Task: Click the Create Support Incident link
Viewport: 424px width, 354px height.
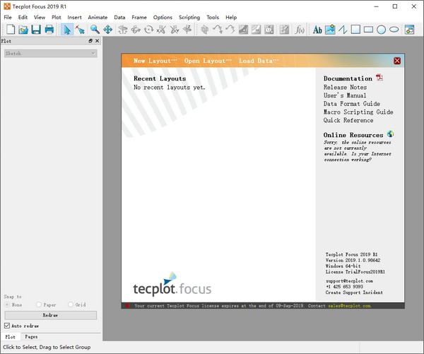Action: point(354,293)
